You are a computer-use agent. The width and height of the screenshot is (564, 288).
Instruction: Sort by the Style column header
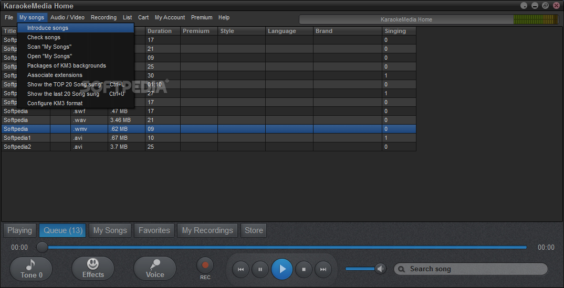click(242, 31)
